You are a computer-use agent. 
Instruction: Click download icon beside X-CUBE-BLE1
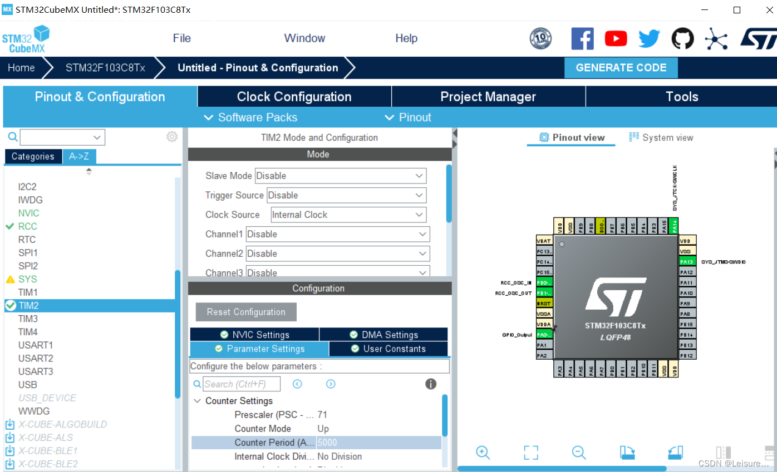click(9, 451)
